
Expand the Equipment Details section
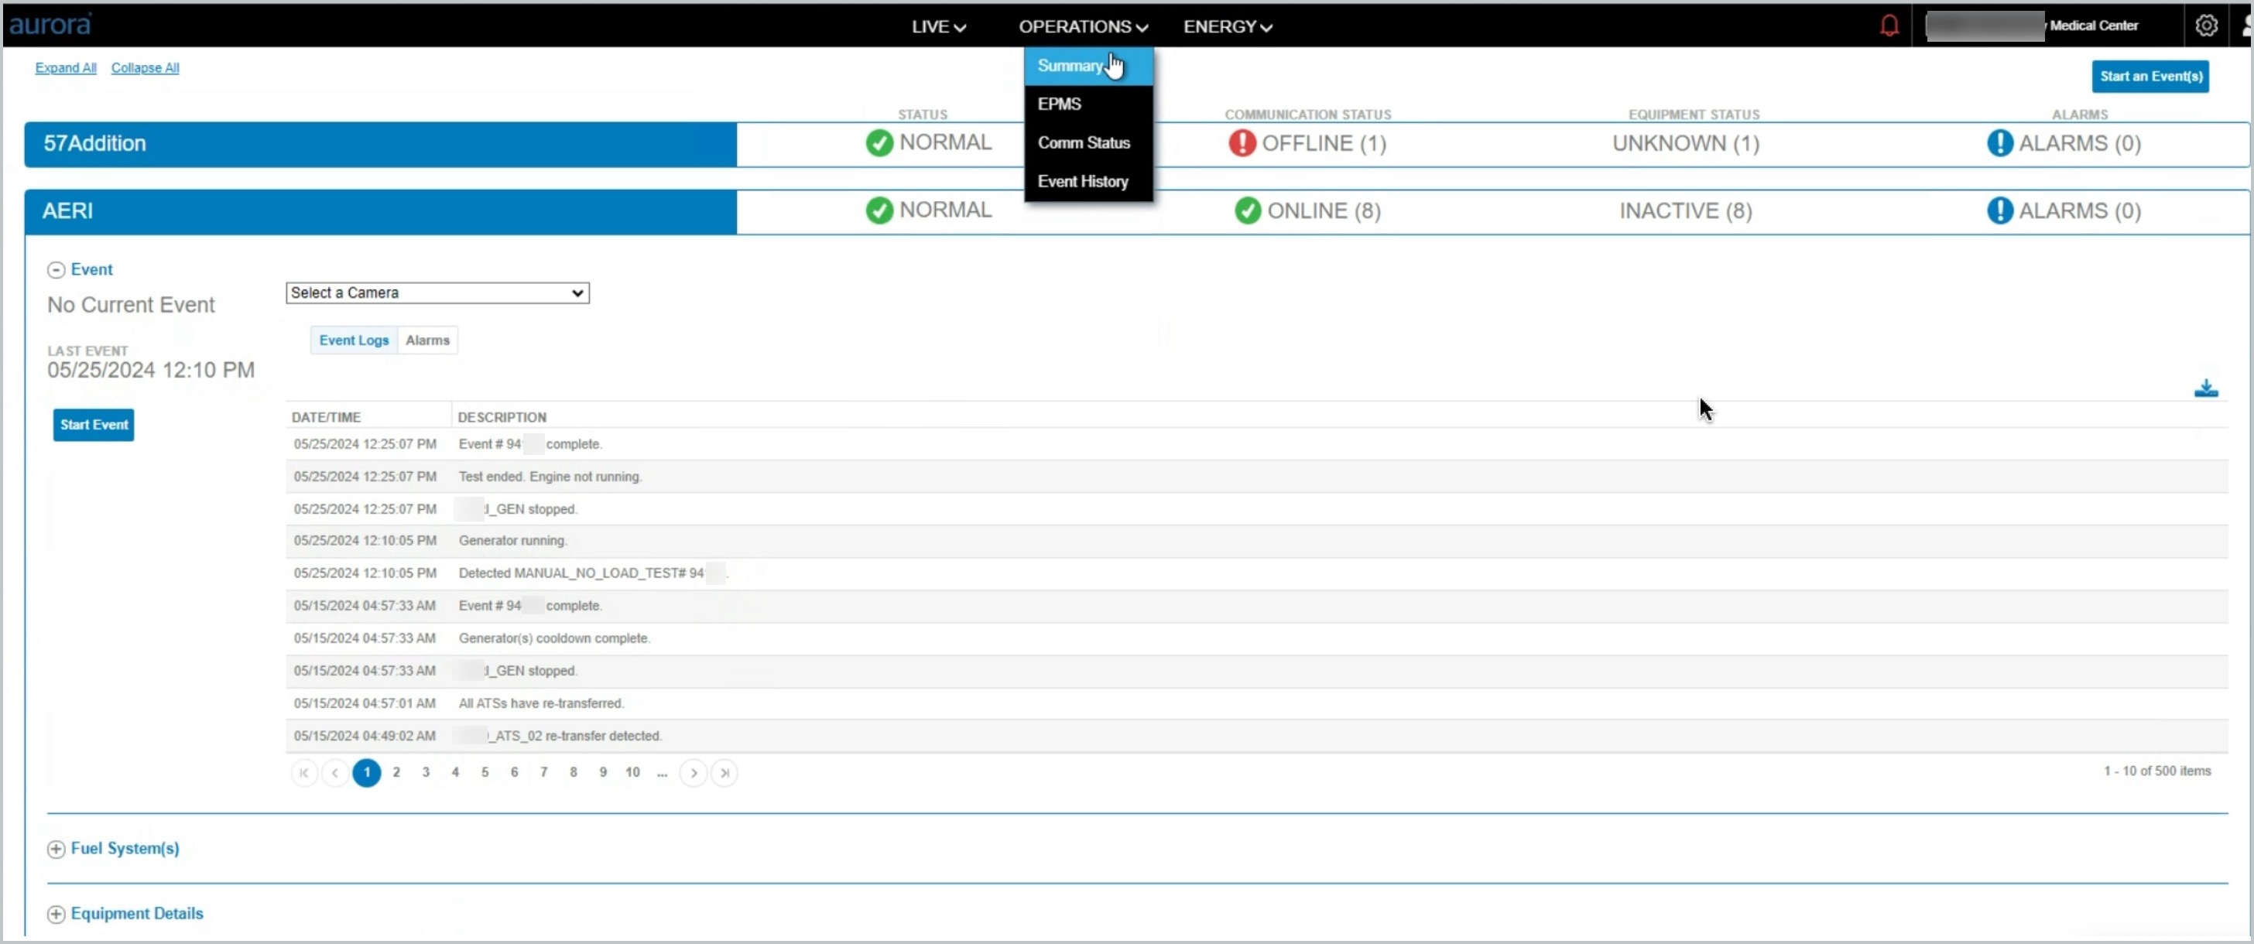[x=56, y=913]
